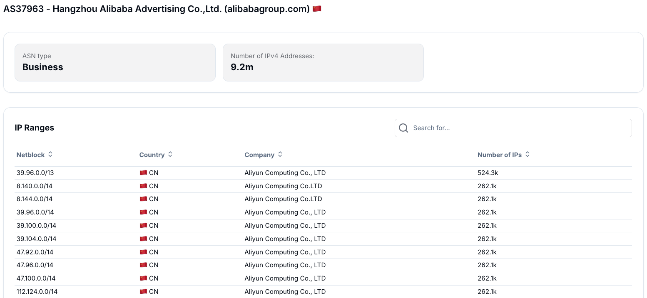Click the 9.2m IPv4 addresses card
Viewport: 647px width, 298px height.
tap(323, 62)
